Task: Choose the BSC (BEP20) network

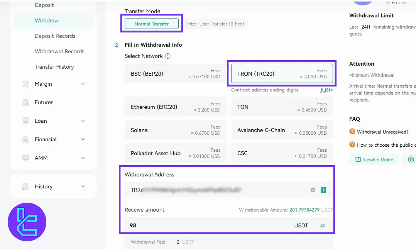Action: point(175,73)
